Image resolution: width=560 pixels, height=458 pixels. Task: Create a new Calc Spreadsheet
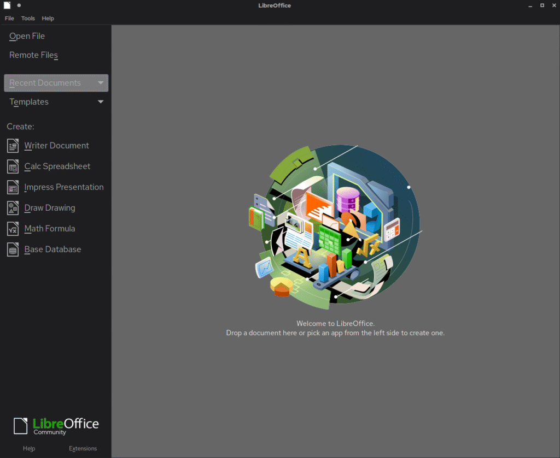57,166
